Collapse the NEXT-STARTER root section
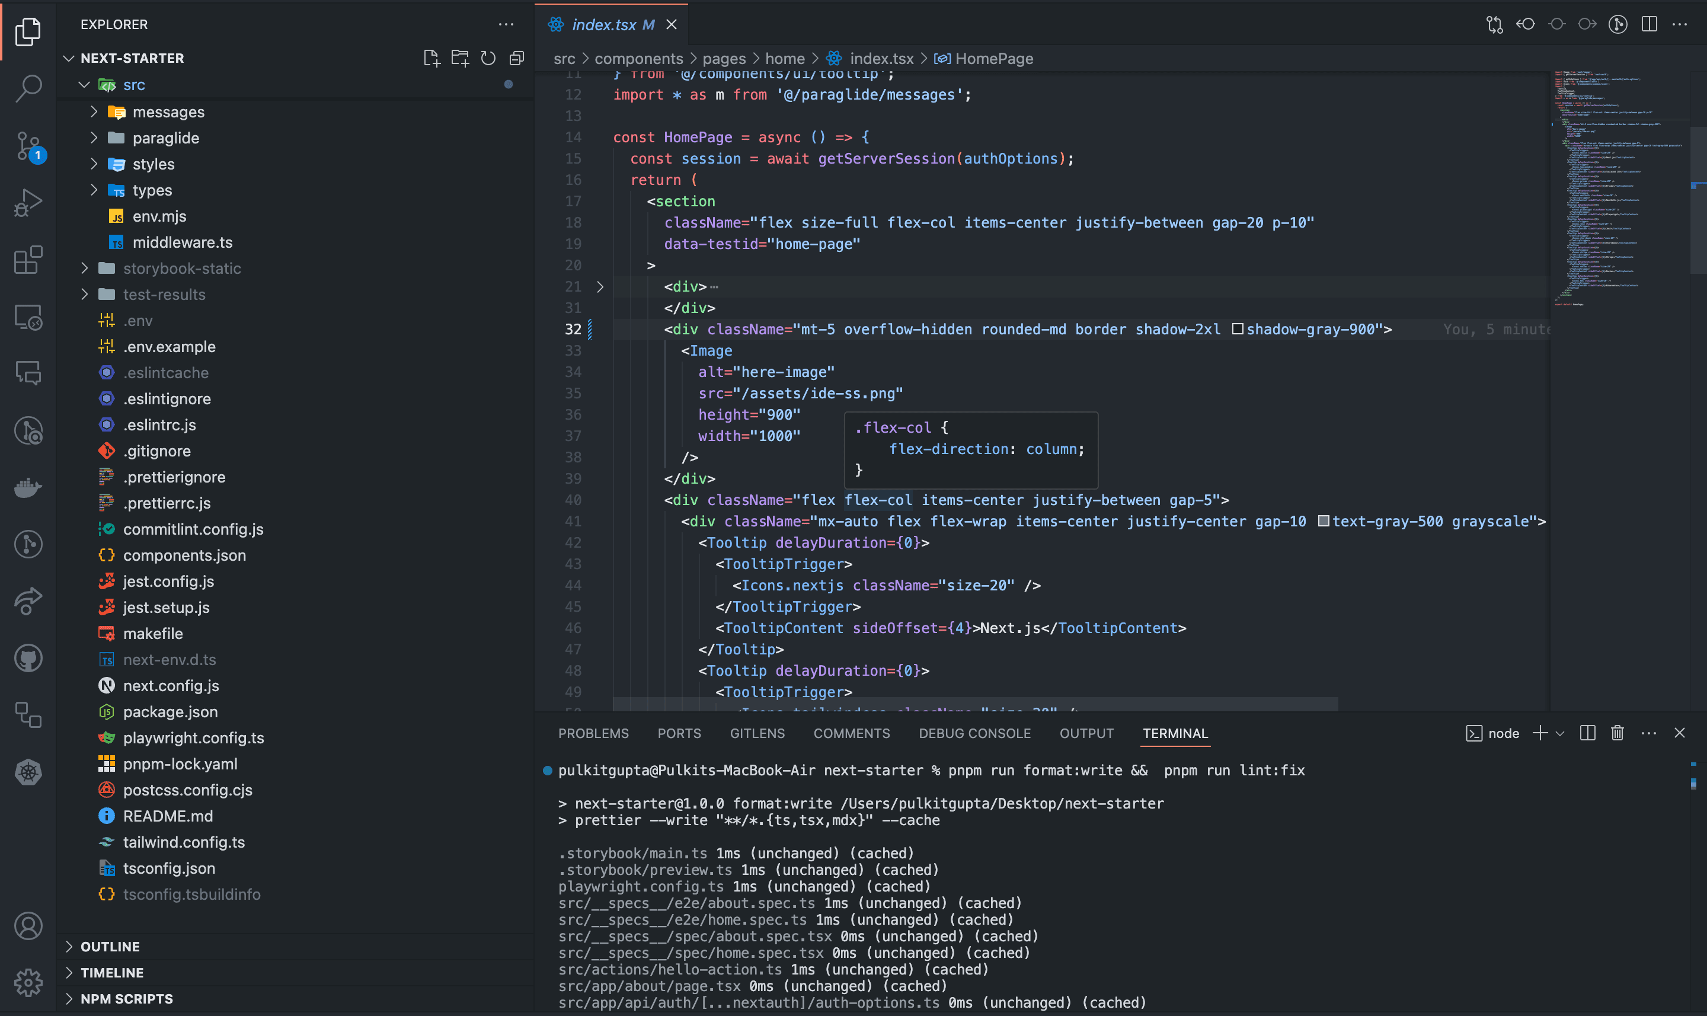The width and height of the screenshot is (1707, 1016). 68,58
